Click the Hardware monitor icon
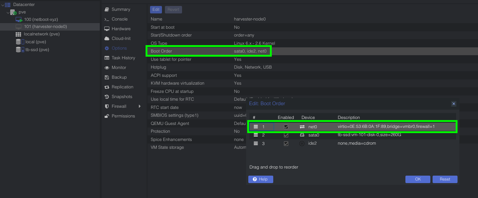478x198 pixels. pos(107,29)
